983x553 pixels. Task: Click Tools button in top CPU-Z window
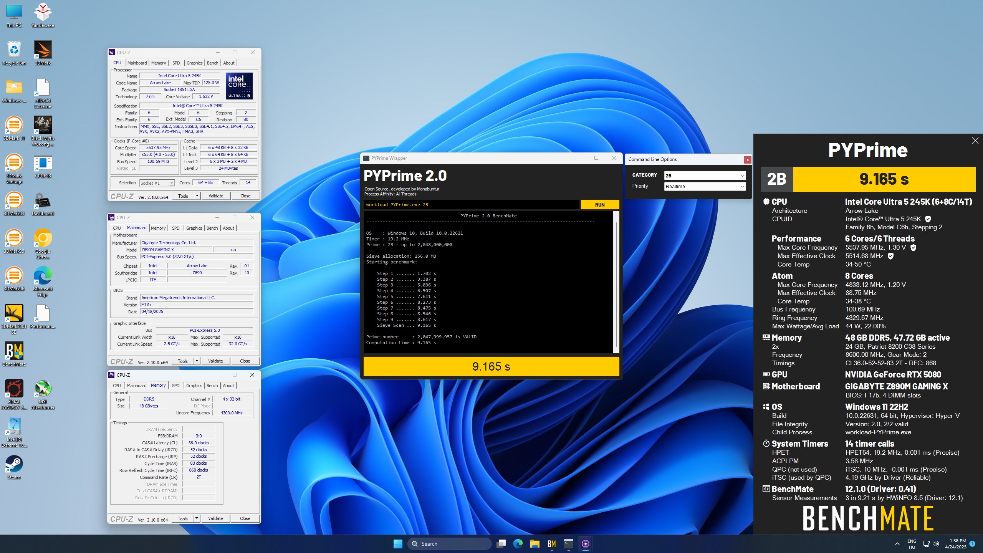coord(183,196)
